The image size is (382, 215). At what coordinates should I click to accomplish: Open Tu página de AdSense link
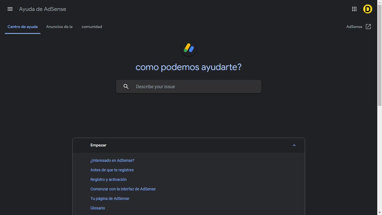click(110, 199)
